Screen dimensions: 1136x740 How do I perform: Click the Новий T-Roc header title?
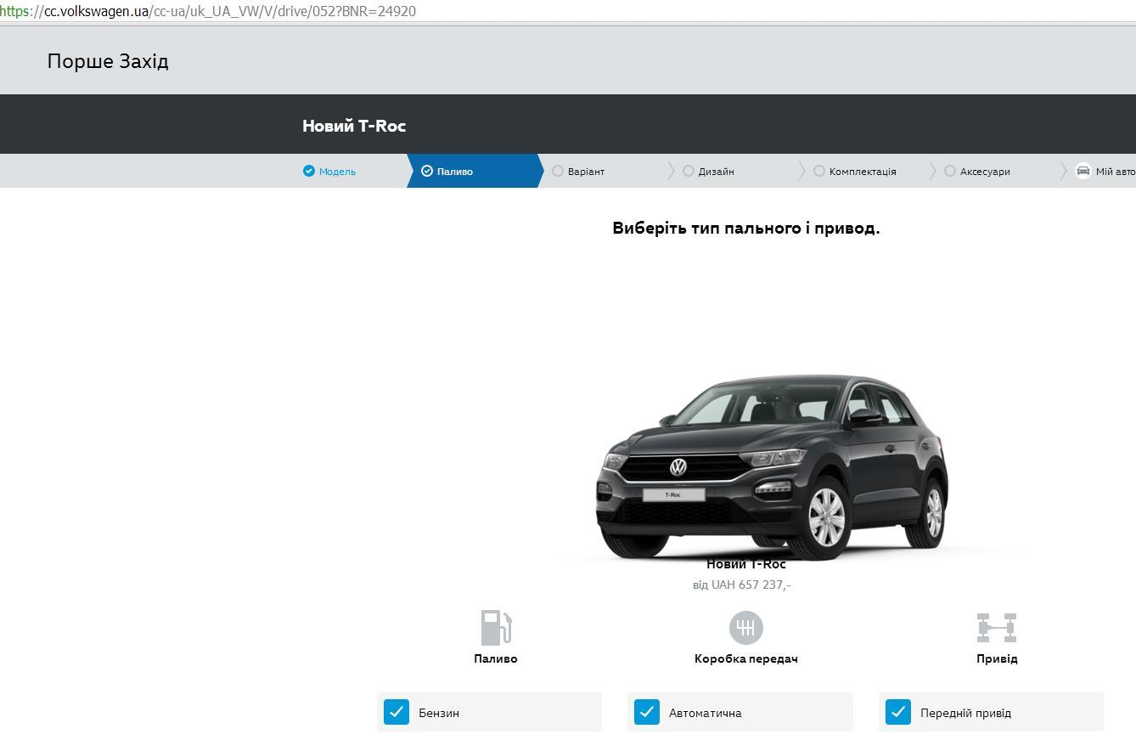[x=354, y=126]
